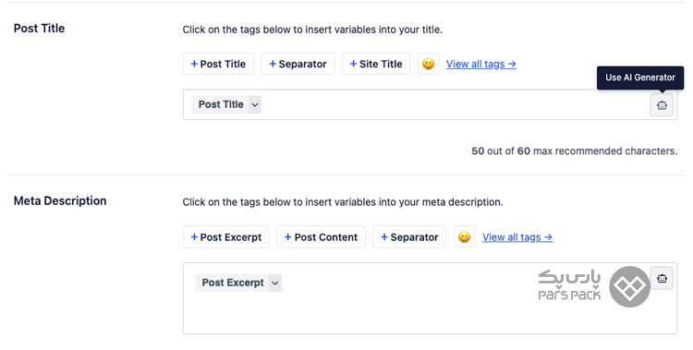693x350 pixels.
Task: Select the Post Title tag chip in the field
Action: click(221, 104)
